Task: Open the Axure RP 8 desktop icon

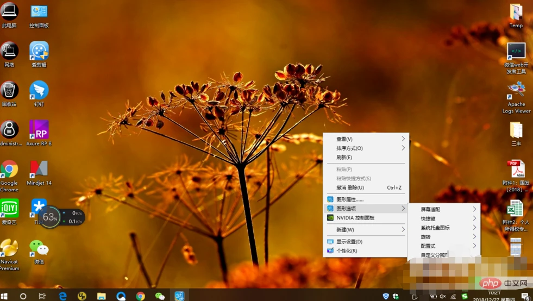Action: 39,130
